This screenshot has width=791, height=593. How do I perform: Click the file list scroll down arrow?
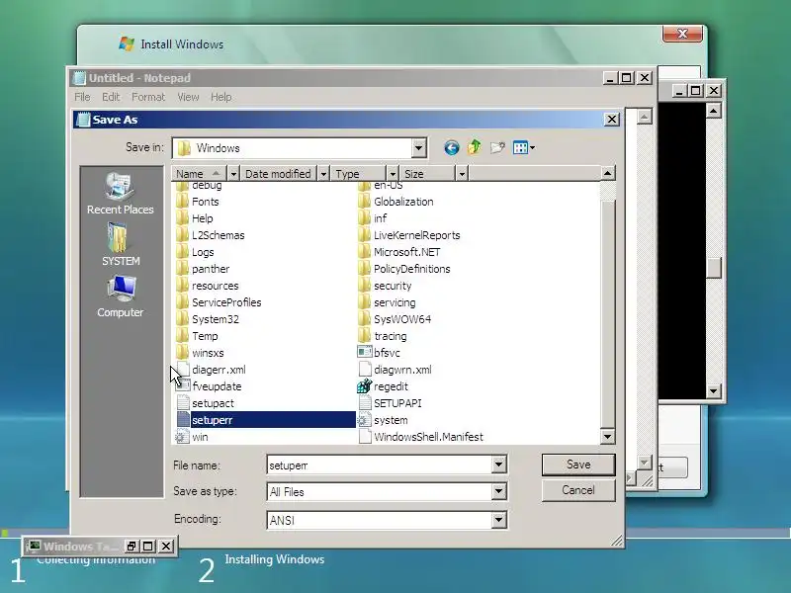[607, 437]
